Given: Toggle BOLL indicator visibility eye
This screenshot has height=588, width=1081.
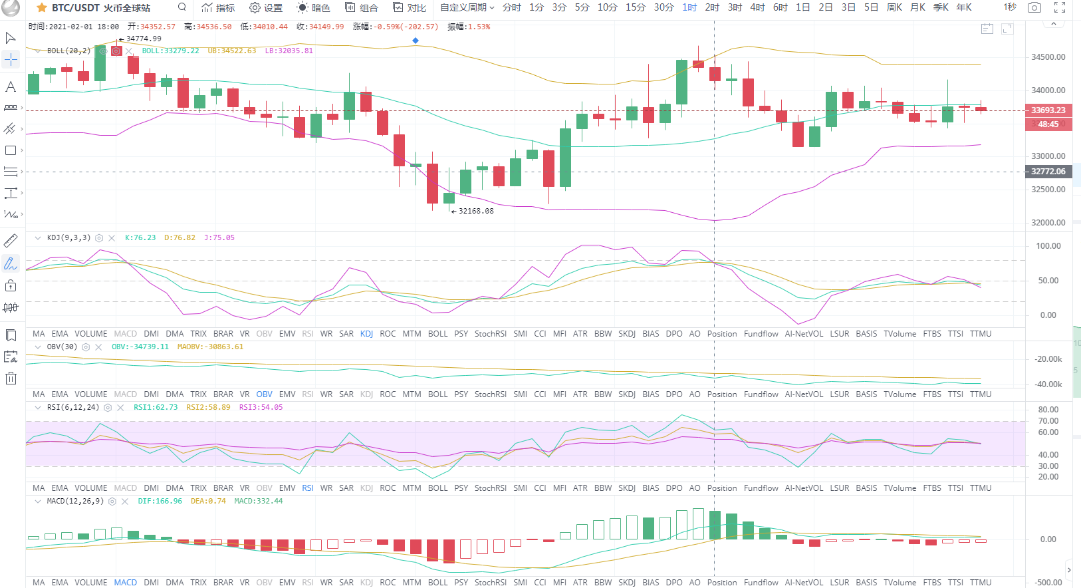Looking at the screenshot, I should pyautogui.click(x=103, y=51).
